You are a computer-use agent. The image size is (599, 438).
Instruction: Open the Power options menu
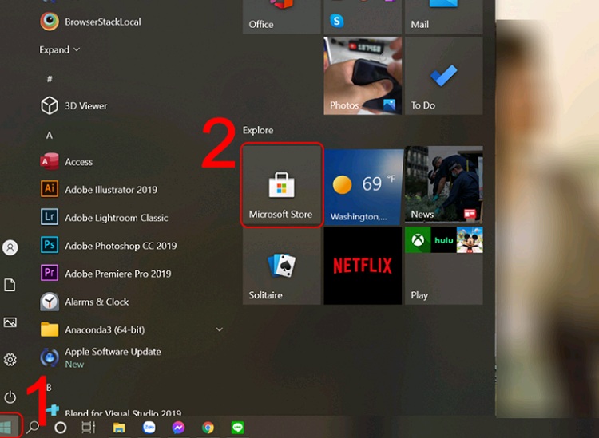(10, 397)
